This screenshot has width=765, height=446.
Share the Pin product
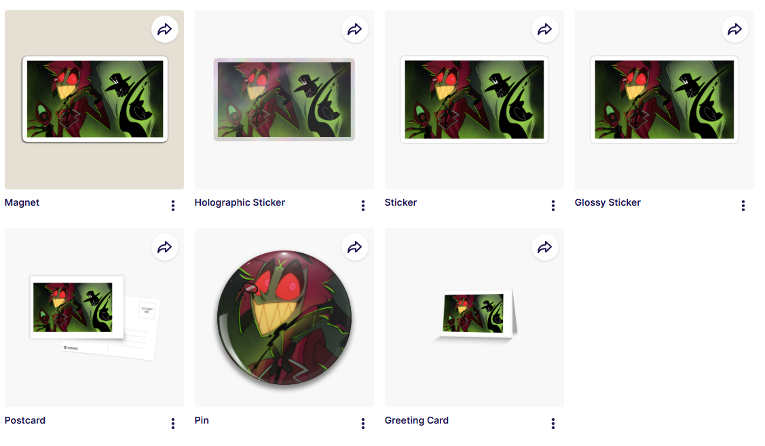(x=355, y=247)
